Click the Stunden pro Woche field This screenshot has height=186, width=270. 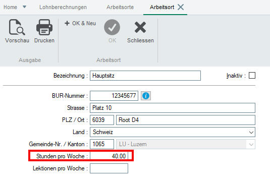click(x=109, y=156)
